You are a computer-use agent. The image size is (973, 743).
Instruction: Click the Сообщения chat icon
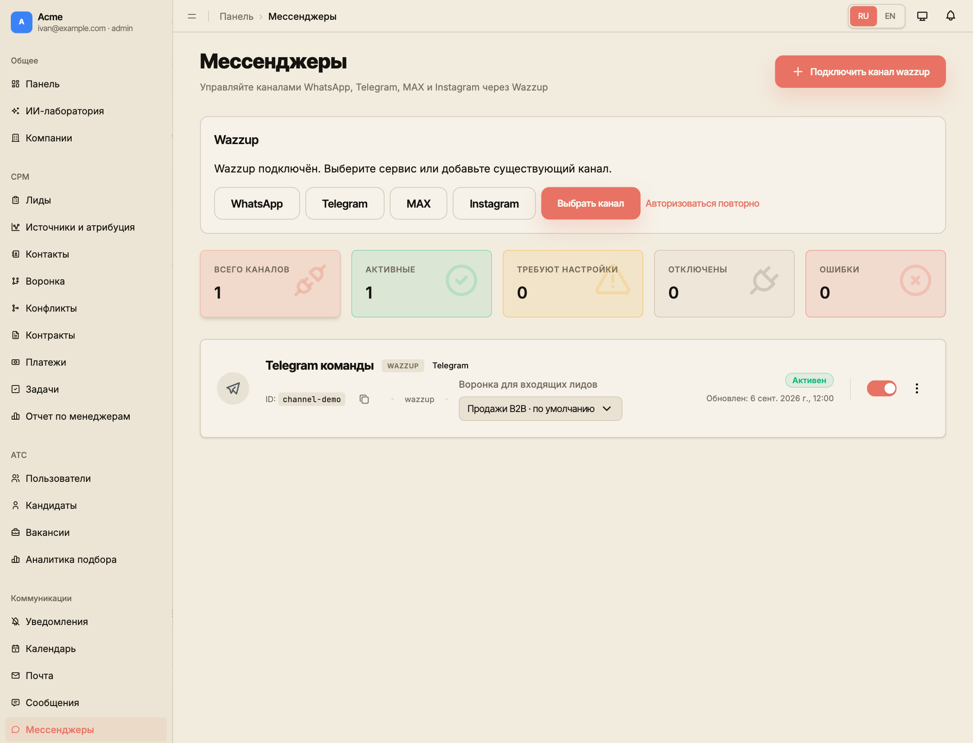16,702
